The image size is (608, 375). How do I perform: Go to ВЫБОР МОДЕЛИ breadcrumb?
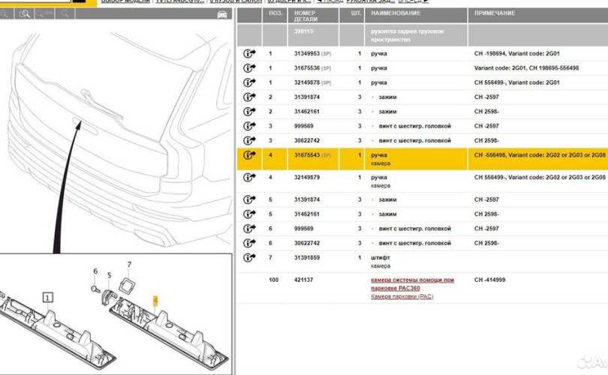point(125,2)
